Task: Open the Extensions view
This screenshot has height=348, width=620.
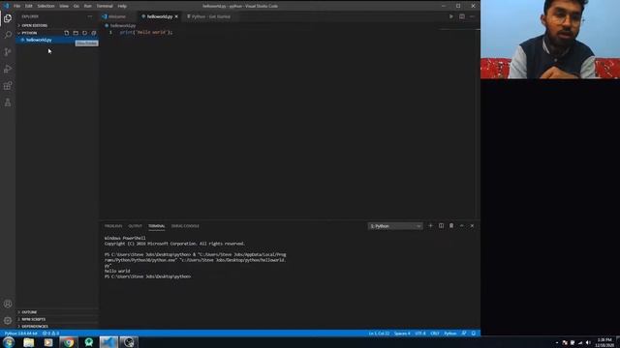Action: 8,86
